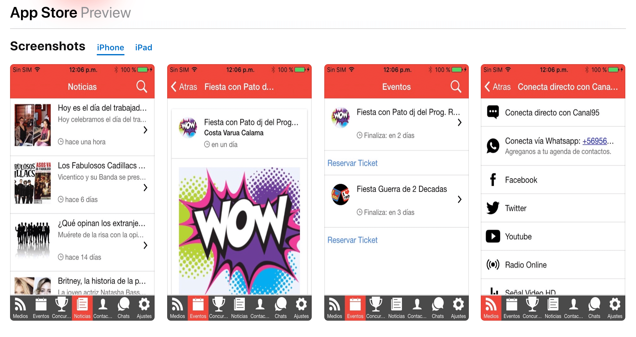Open the large WOW event poster image

[x=239, y=231]
